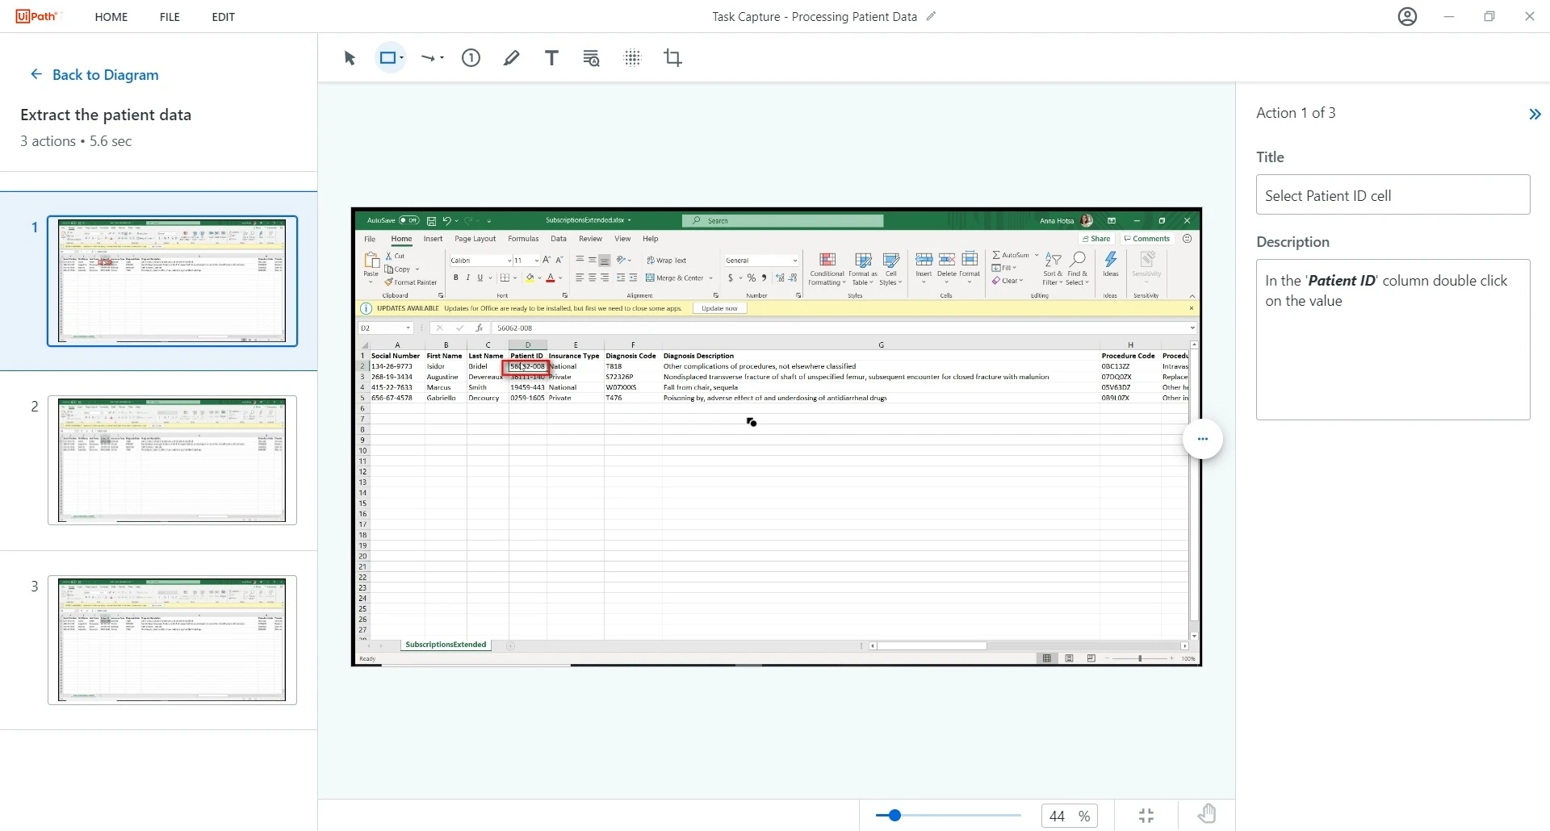The height and width of the screenshot is (831, 1550).
Task: Select the find text in image tool
Action: [x=592, y=58]
